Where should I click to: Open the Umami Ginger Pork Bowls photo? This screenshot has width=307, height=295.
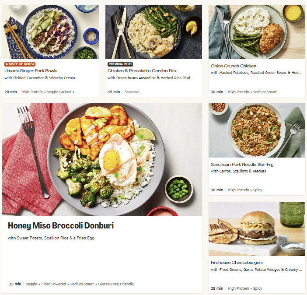pyautogui.click(x=51, y=32)
